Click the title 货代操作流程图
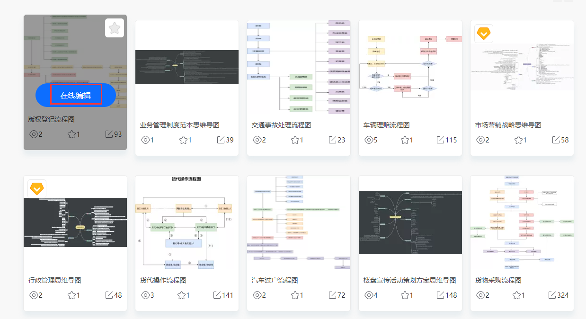The height and width of the screenshot is (319, 586). (163, 280)
